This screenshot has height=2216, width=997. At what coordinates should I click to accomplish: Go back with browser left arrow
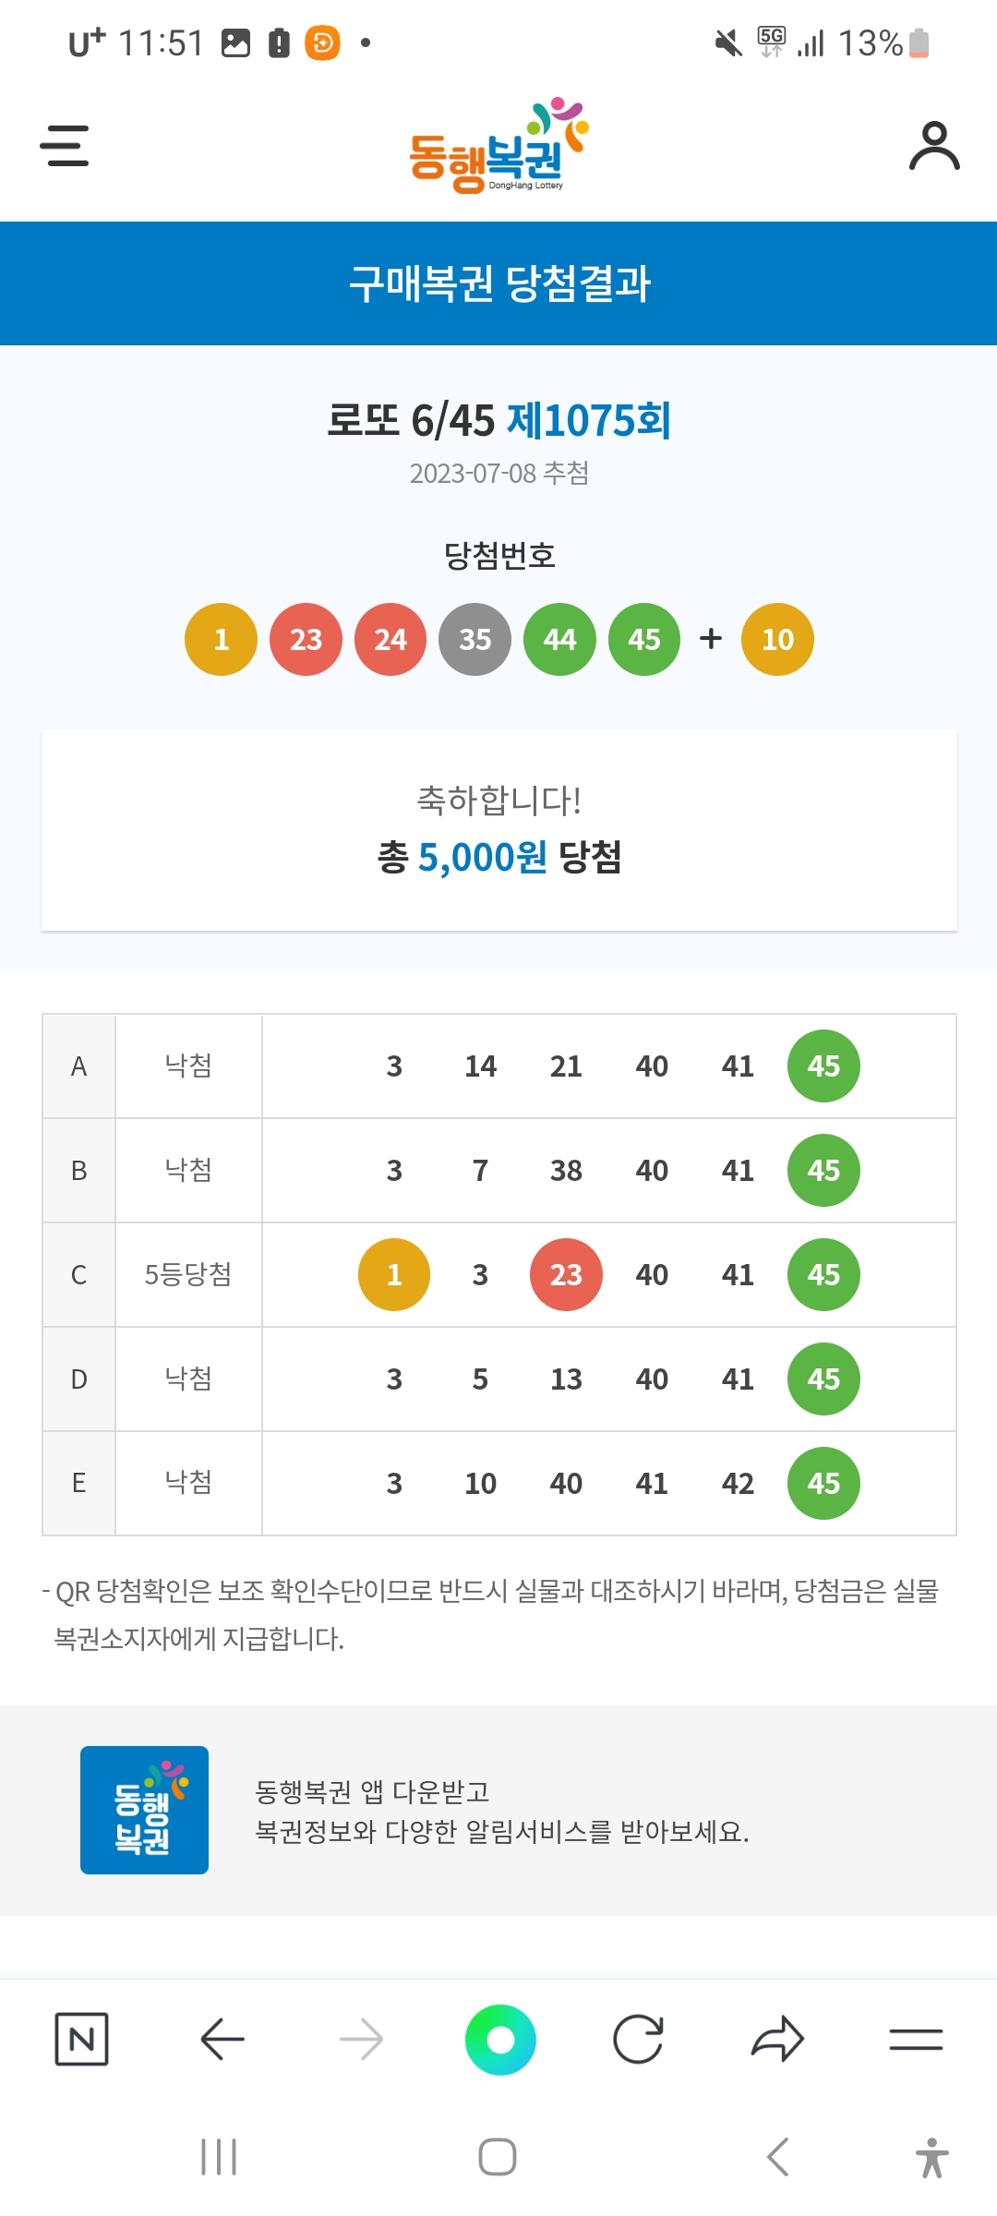coord(222,2039)
